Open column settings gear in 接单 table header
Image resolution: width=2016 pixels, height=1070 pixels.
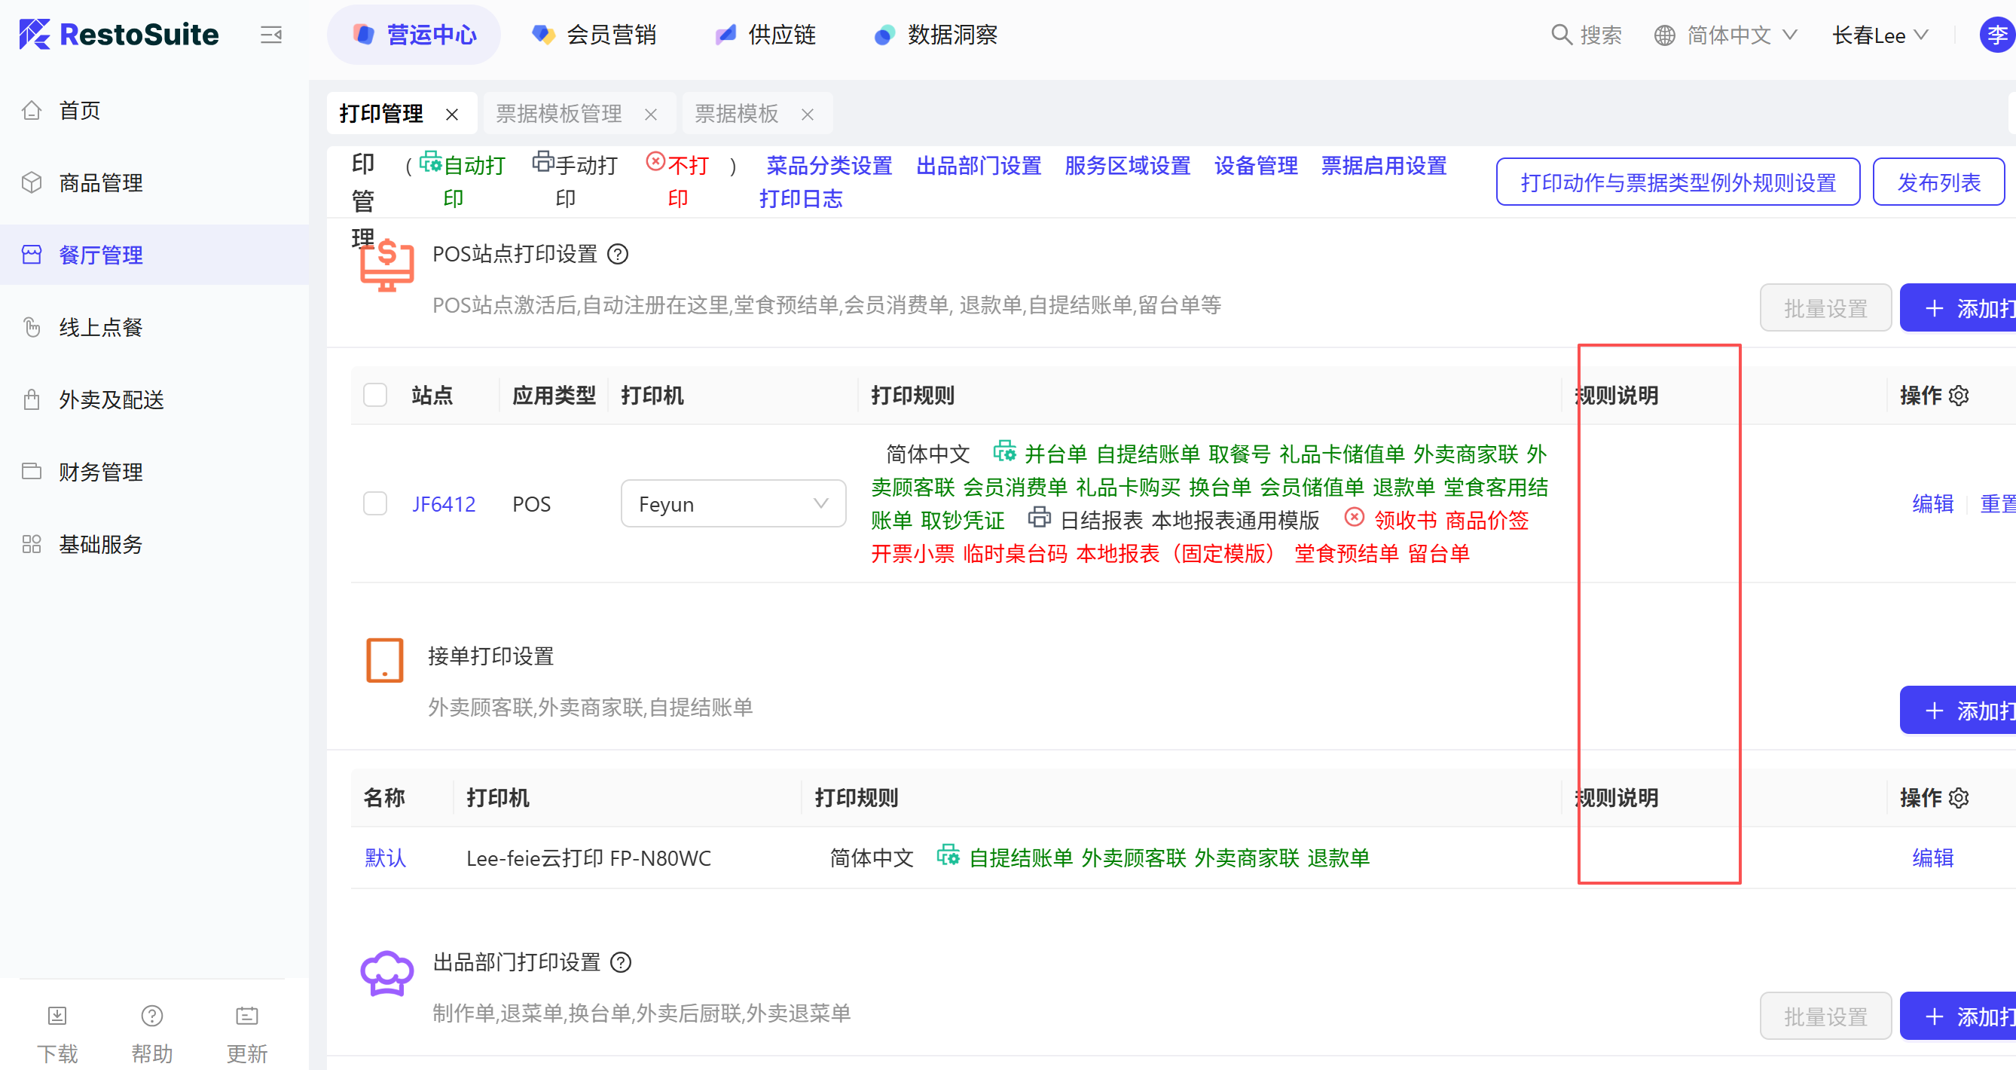(1959, 798)
